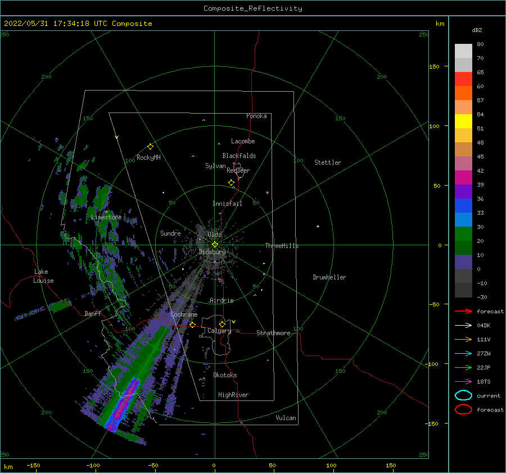Click the HighRiver city label
The height and width of the screenshot is (473, 506).
pyautogui.click(x=233, y=395)
